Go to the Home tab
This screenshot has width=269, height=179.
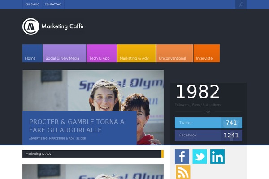point(32,53)
